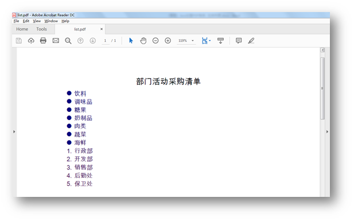Open the find text magnifier icon
The width and height of the screenshot is (354, 221).
coord(68,41)
